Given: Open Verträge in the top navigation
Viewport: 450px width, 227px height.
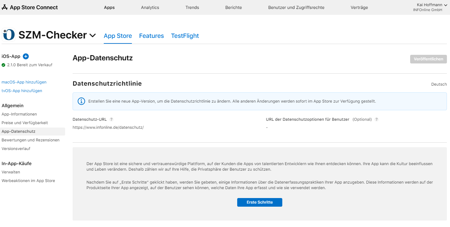Looking at the screenshot, I should pyautogui.click(x=359, y=7).
